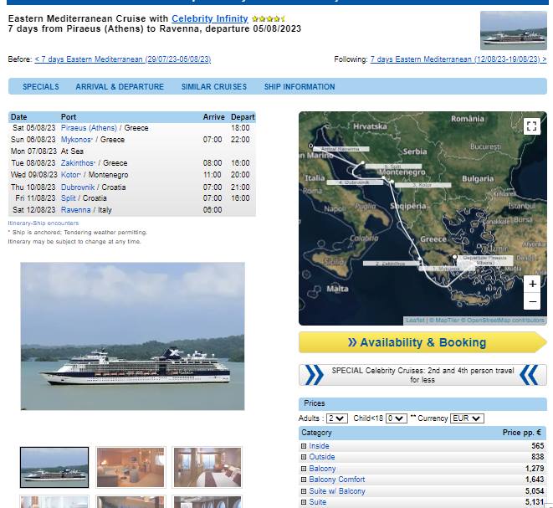Image resolution: width=553 pixels, height=508 pixels.
Task: Select the orange-lit cabin interior thumbnail
Action: pyautogui.click(x=131, y=468)
